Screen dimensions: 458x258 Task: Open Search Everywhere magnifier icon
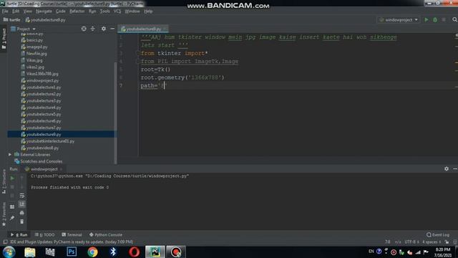click(454, 20)
